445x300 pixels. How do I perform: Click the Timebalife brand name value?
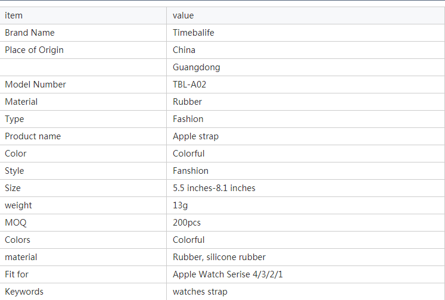point(193,33)
